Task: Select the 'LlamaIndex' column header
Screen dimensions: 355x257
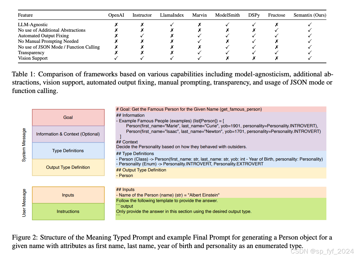Action: click(x=172, y=15)
